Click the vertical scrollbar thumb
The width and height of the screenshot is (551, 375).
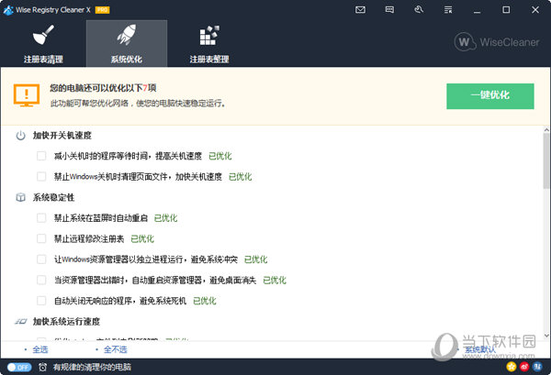(546, 161)
